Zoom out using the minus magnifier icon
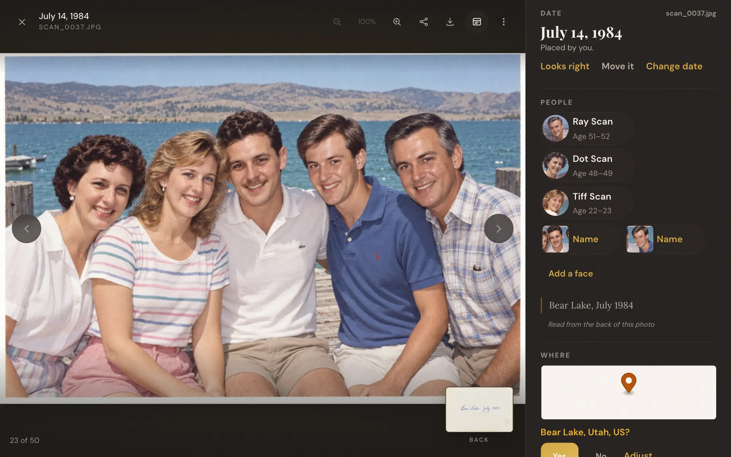 [x=337, y=22]
